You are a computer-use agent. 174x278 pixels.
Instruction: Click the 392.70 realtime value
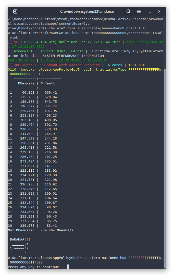tap(51, 125)
